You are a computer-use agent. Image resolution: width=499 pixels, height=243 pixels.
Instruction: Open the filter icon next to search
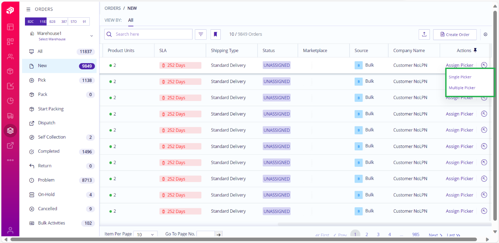tap(201, 34)
